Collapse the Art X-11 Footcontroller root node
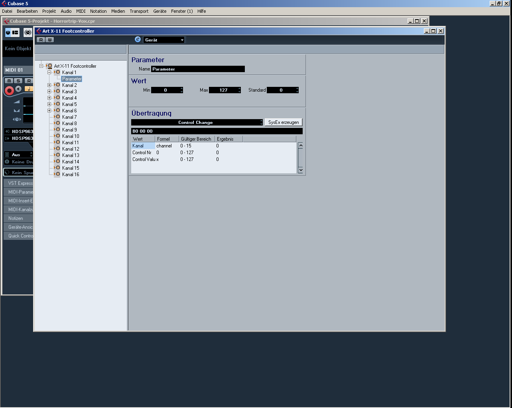Viewport: 512px width, 408px height. click(41, 66)
